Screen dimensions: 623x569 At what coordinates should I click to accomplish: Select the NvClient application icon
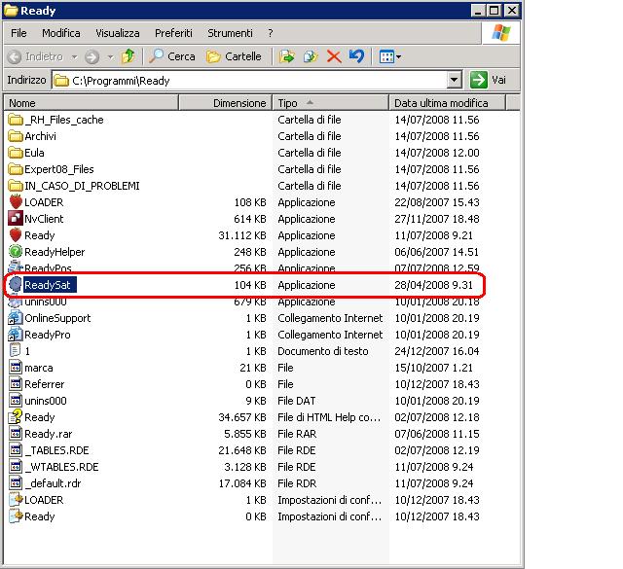click(16, 219)
